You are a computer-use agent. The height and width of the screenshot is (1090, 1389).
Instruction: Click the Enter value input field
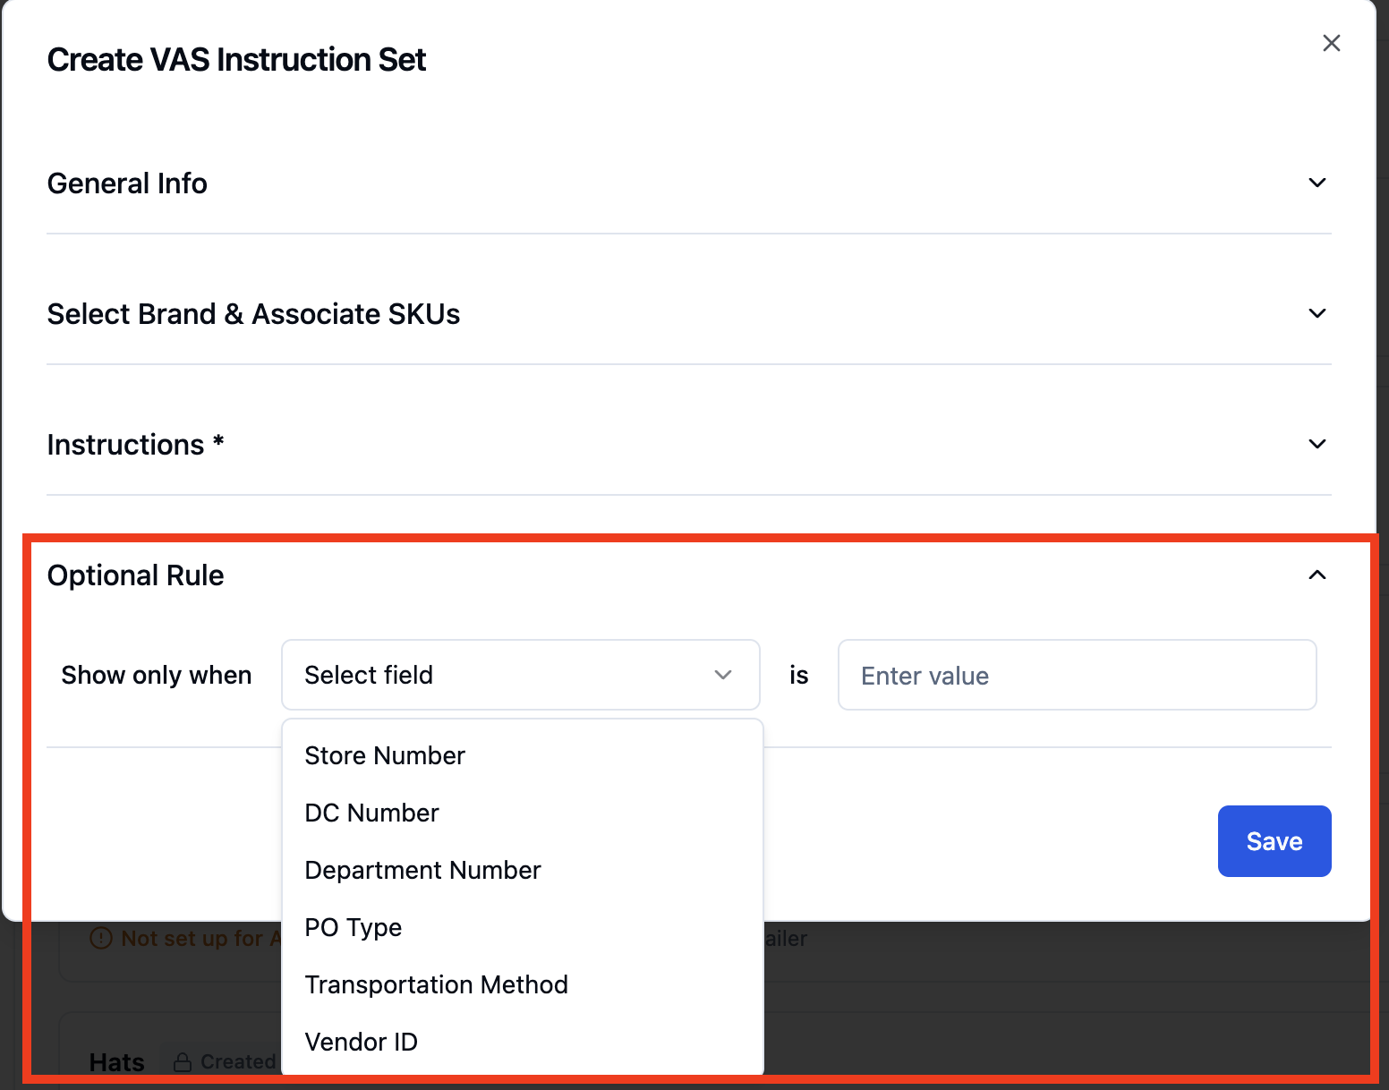(x=1077, y=675)
